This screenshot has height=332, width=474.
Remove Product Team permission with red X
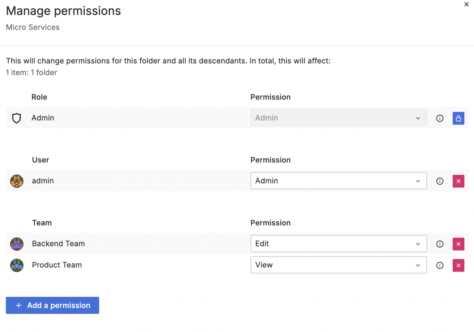tap(458, 265)
